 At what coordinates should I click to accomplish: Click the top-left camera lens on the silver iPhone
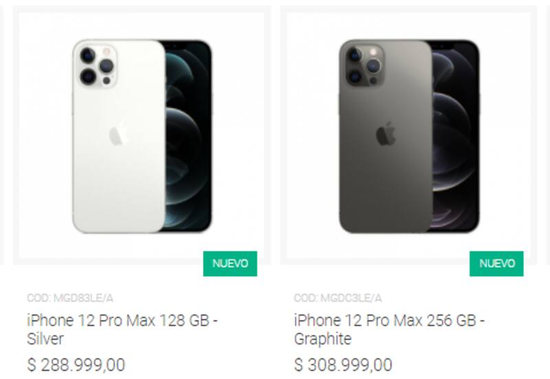(x=88, y=55)
